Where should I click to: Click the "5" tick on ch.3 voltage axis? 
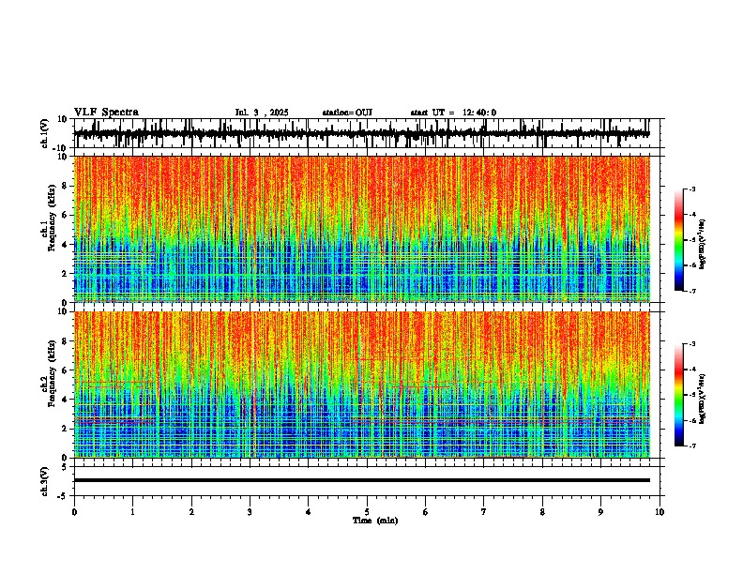(x=65, y=466)
